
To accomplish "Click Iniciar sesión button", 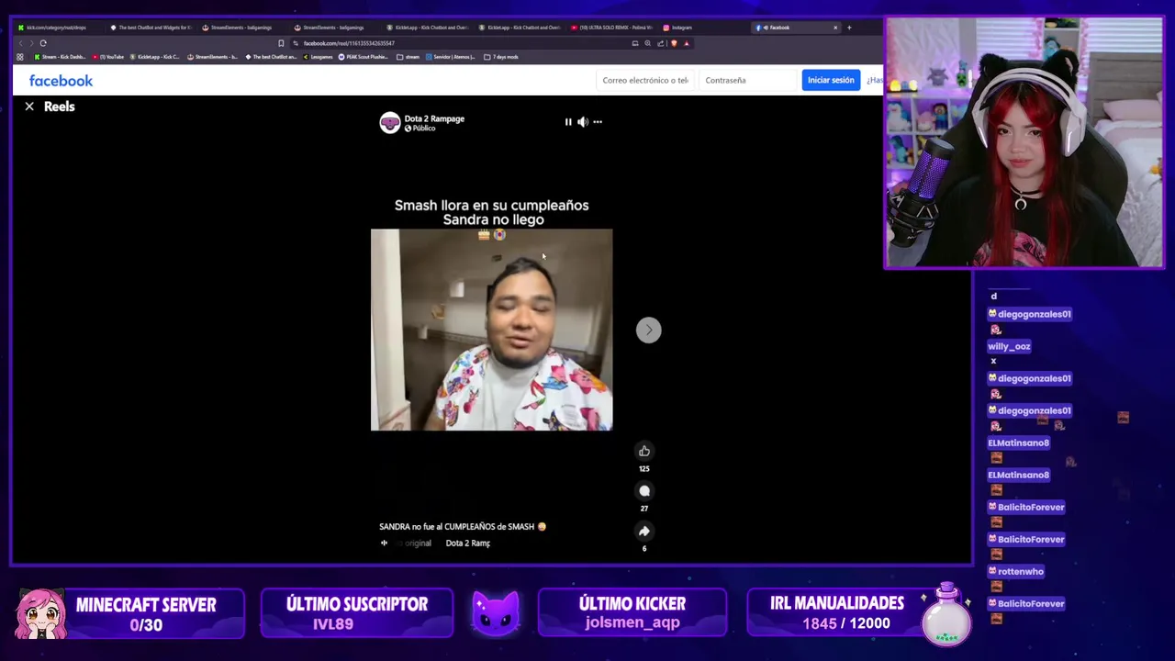I will pos(831,80).
